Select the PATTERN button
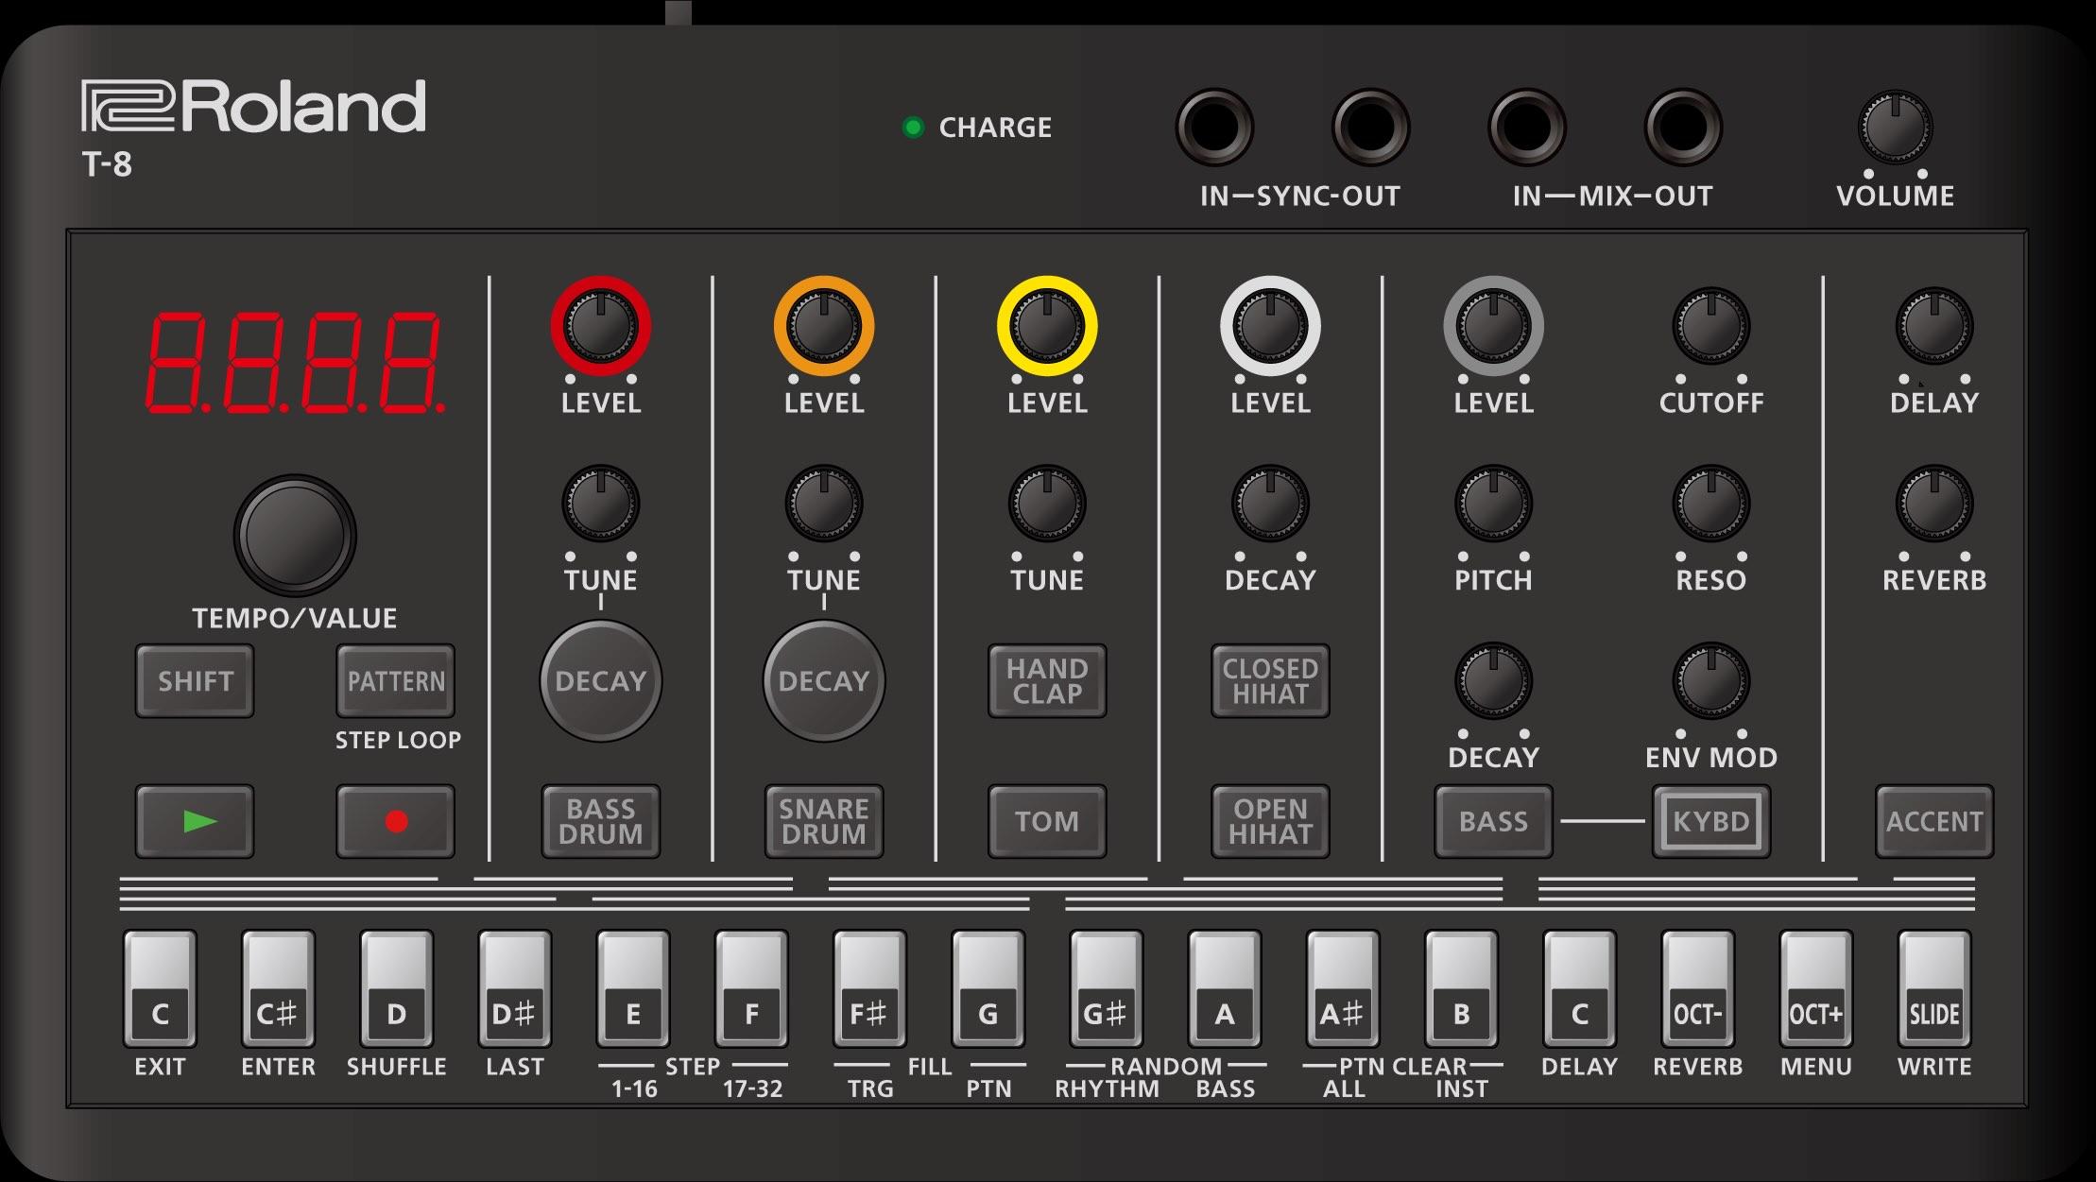Image resolution: width=2096 pixels, height=1182 pixels. 396,681
